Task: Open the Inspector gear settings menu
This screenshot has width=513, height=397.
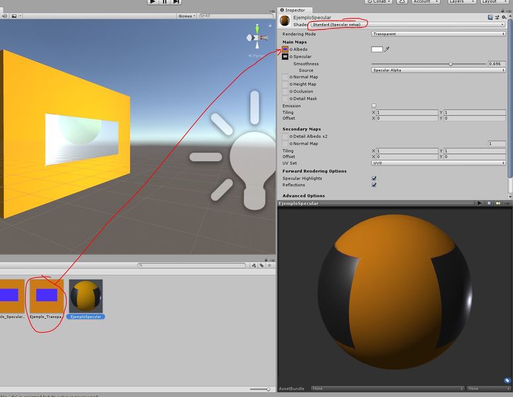Action: pyautogui.click(x=504, y=17)
